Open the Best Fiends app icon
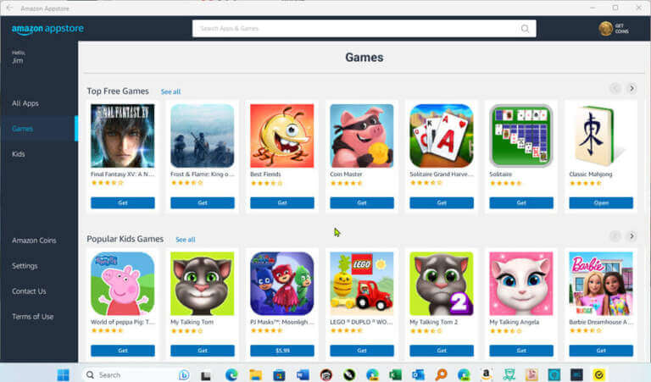The width and height of the screenshot is (651, 382). click(x=282, y=136)
